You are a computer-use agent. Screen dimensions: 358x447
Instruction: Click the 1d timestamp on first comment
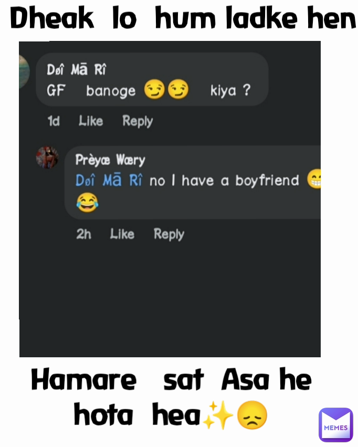point(54,121)
